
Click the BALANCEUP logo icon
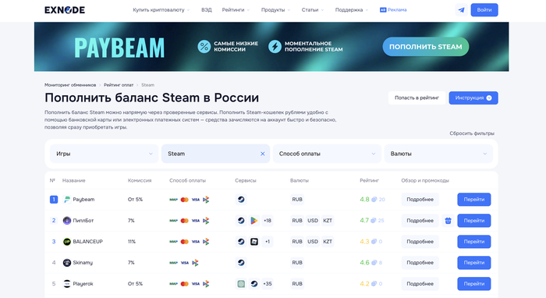point(67,242)
